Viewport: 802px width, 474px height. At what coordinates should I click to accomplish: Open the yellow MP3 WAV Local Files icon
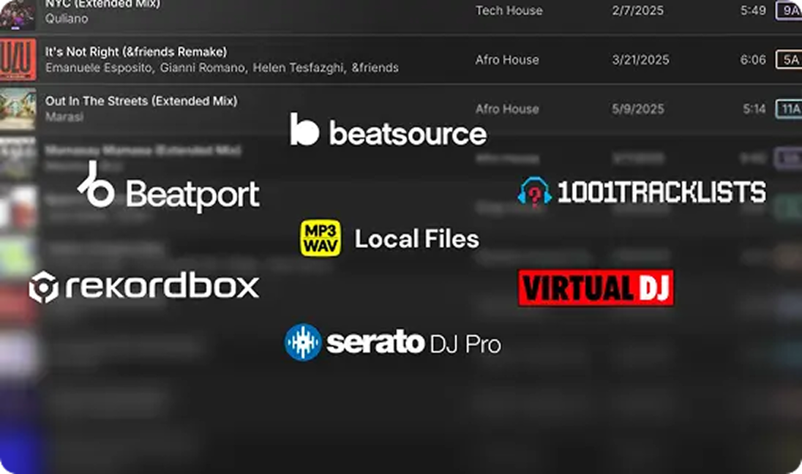[x=321, y=238]
